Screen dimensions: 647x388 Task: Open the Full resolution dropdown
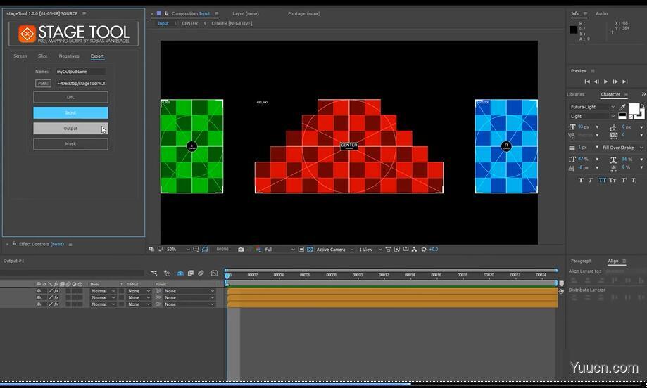pos(279,250)
